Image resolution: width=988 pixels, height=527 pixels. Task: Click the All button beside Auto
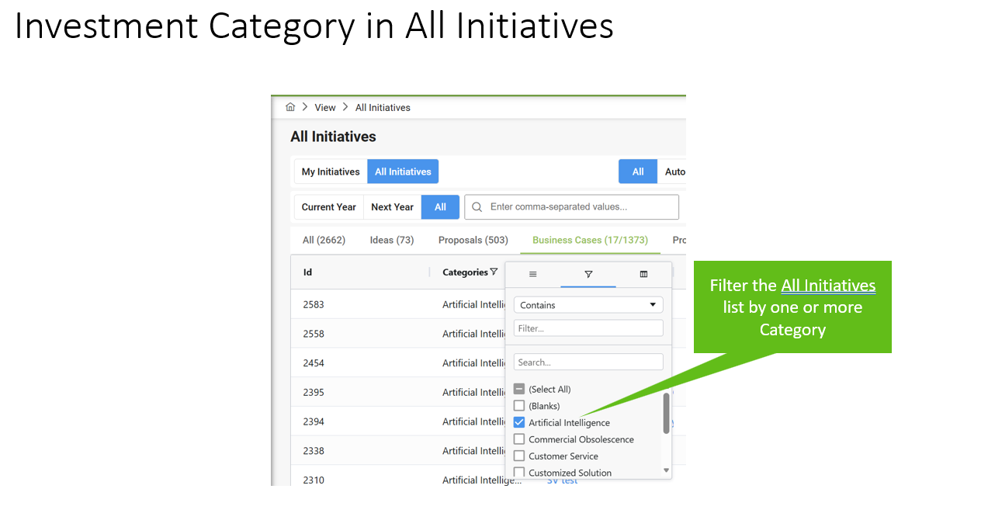[638, 172]
